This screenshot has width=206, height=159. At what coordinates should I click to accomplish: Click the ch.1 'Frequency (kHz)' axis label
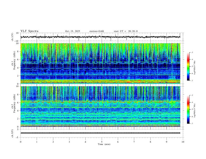[14, 61]
